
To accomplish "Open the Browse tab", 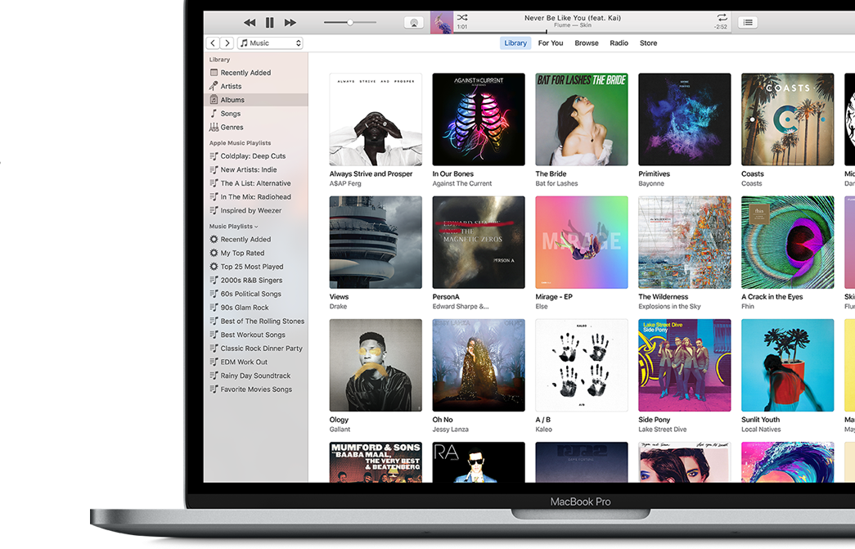I will [587, 43].
